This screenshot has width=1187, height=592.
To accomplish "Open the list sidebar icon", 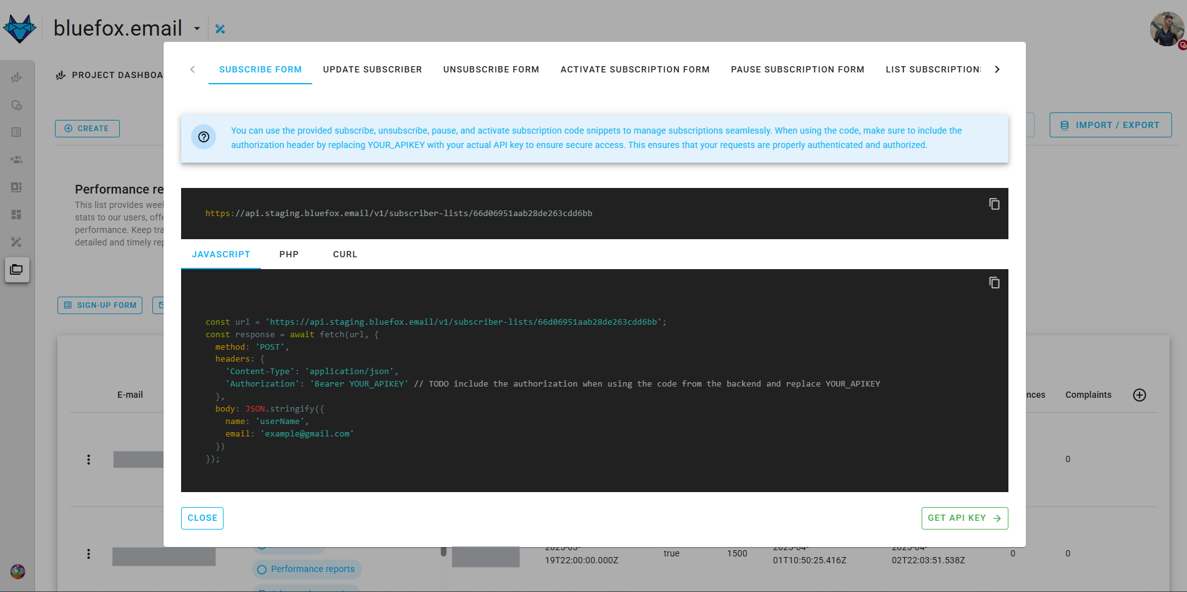I will 17,132.
